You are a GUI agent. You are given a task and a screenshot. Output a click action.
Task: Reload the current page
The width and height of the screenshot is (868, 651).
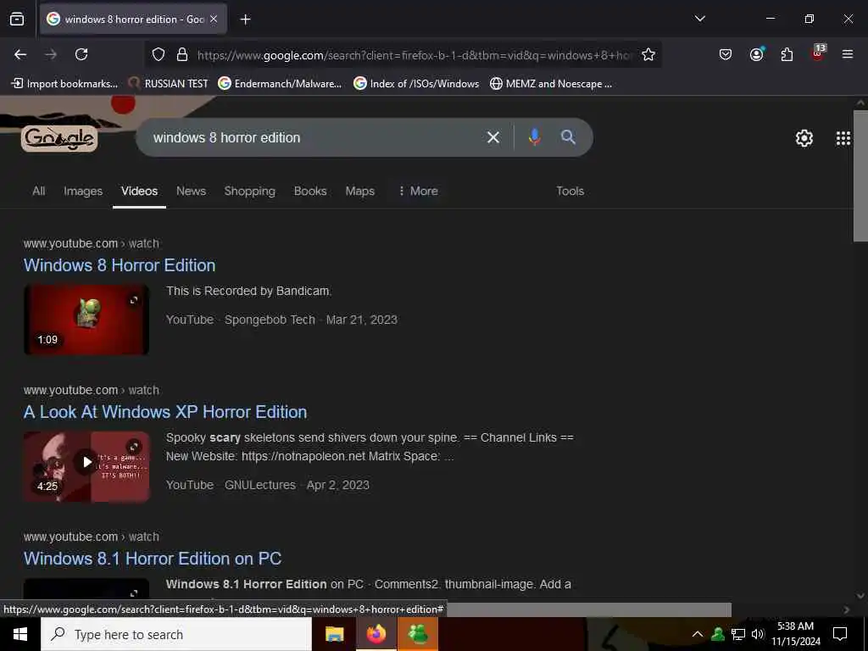tap(81, 54)
